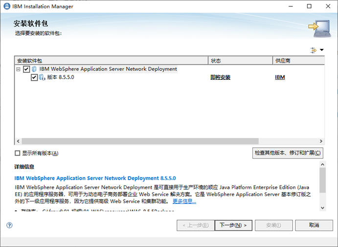Viewport: 338px width, 247px height.
Task: Collapse the IBM WebSphere Application Server tree node
Action: click(18, 69)
